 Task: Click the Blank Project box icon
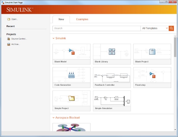152,51
